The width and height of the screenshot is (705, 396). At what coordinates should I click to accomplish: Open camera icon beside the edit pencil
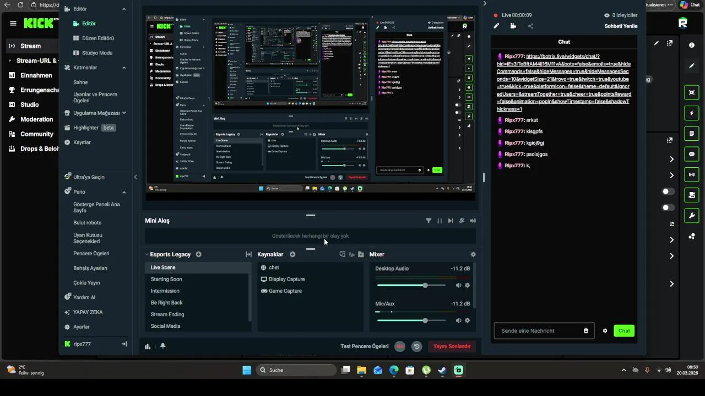click(513, 26)
